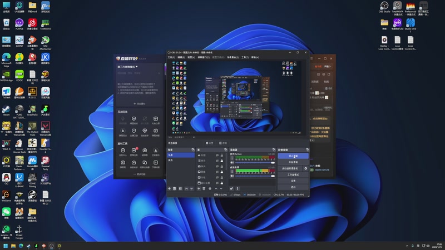Mute the 桌面音频 mixer channel
The height and width of the screenshot is (250, 445).
[232, 176]
